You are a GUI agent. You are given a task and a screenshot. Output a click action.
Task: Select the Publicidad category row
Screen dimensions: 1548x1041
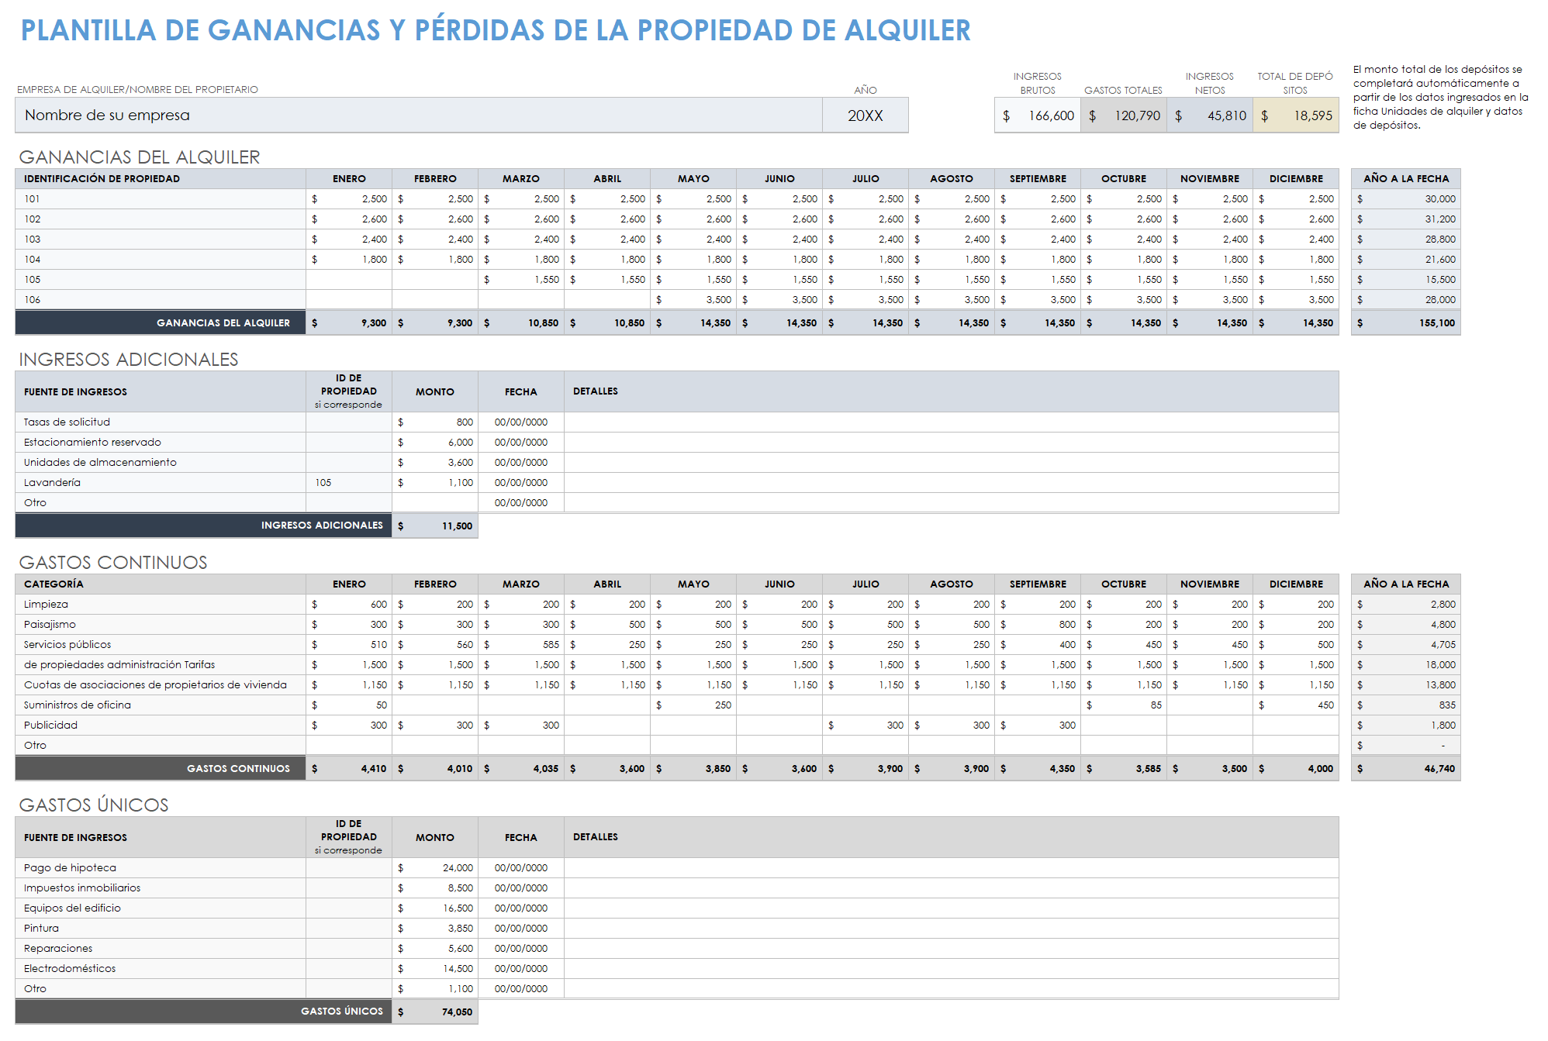[x=161, y=726]
